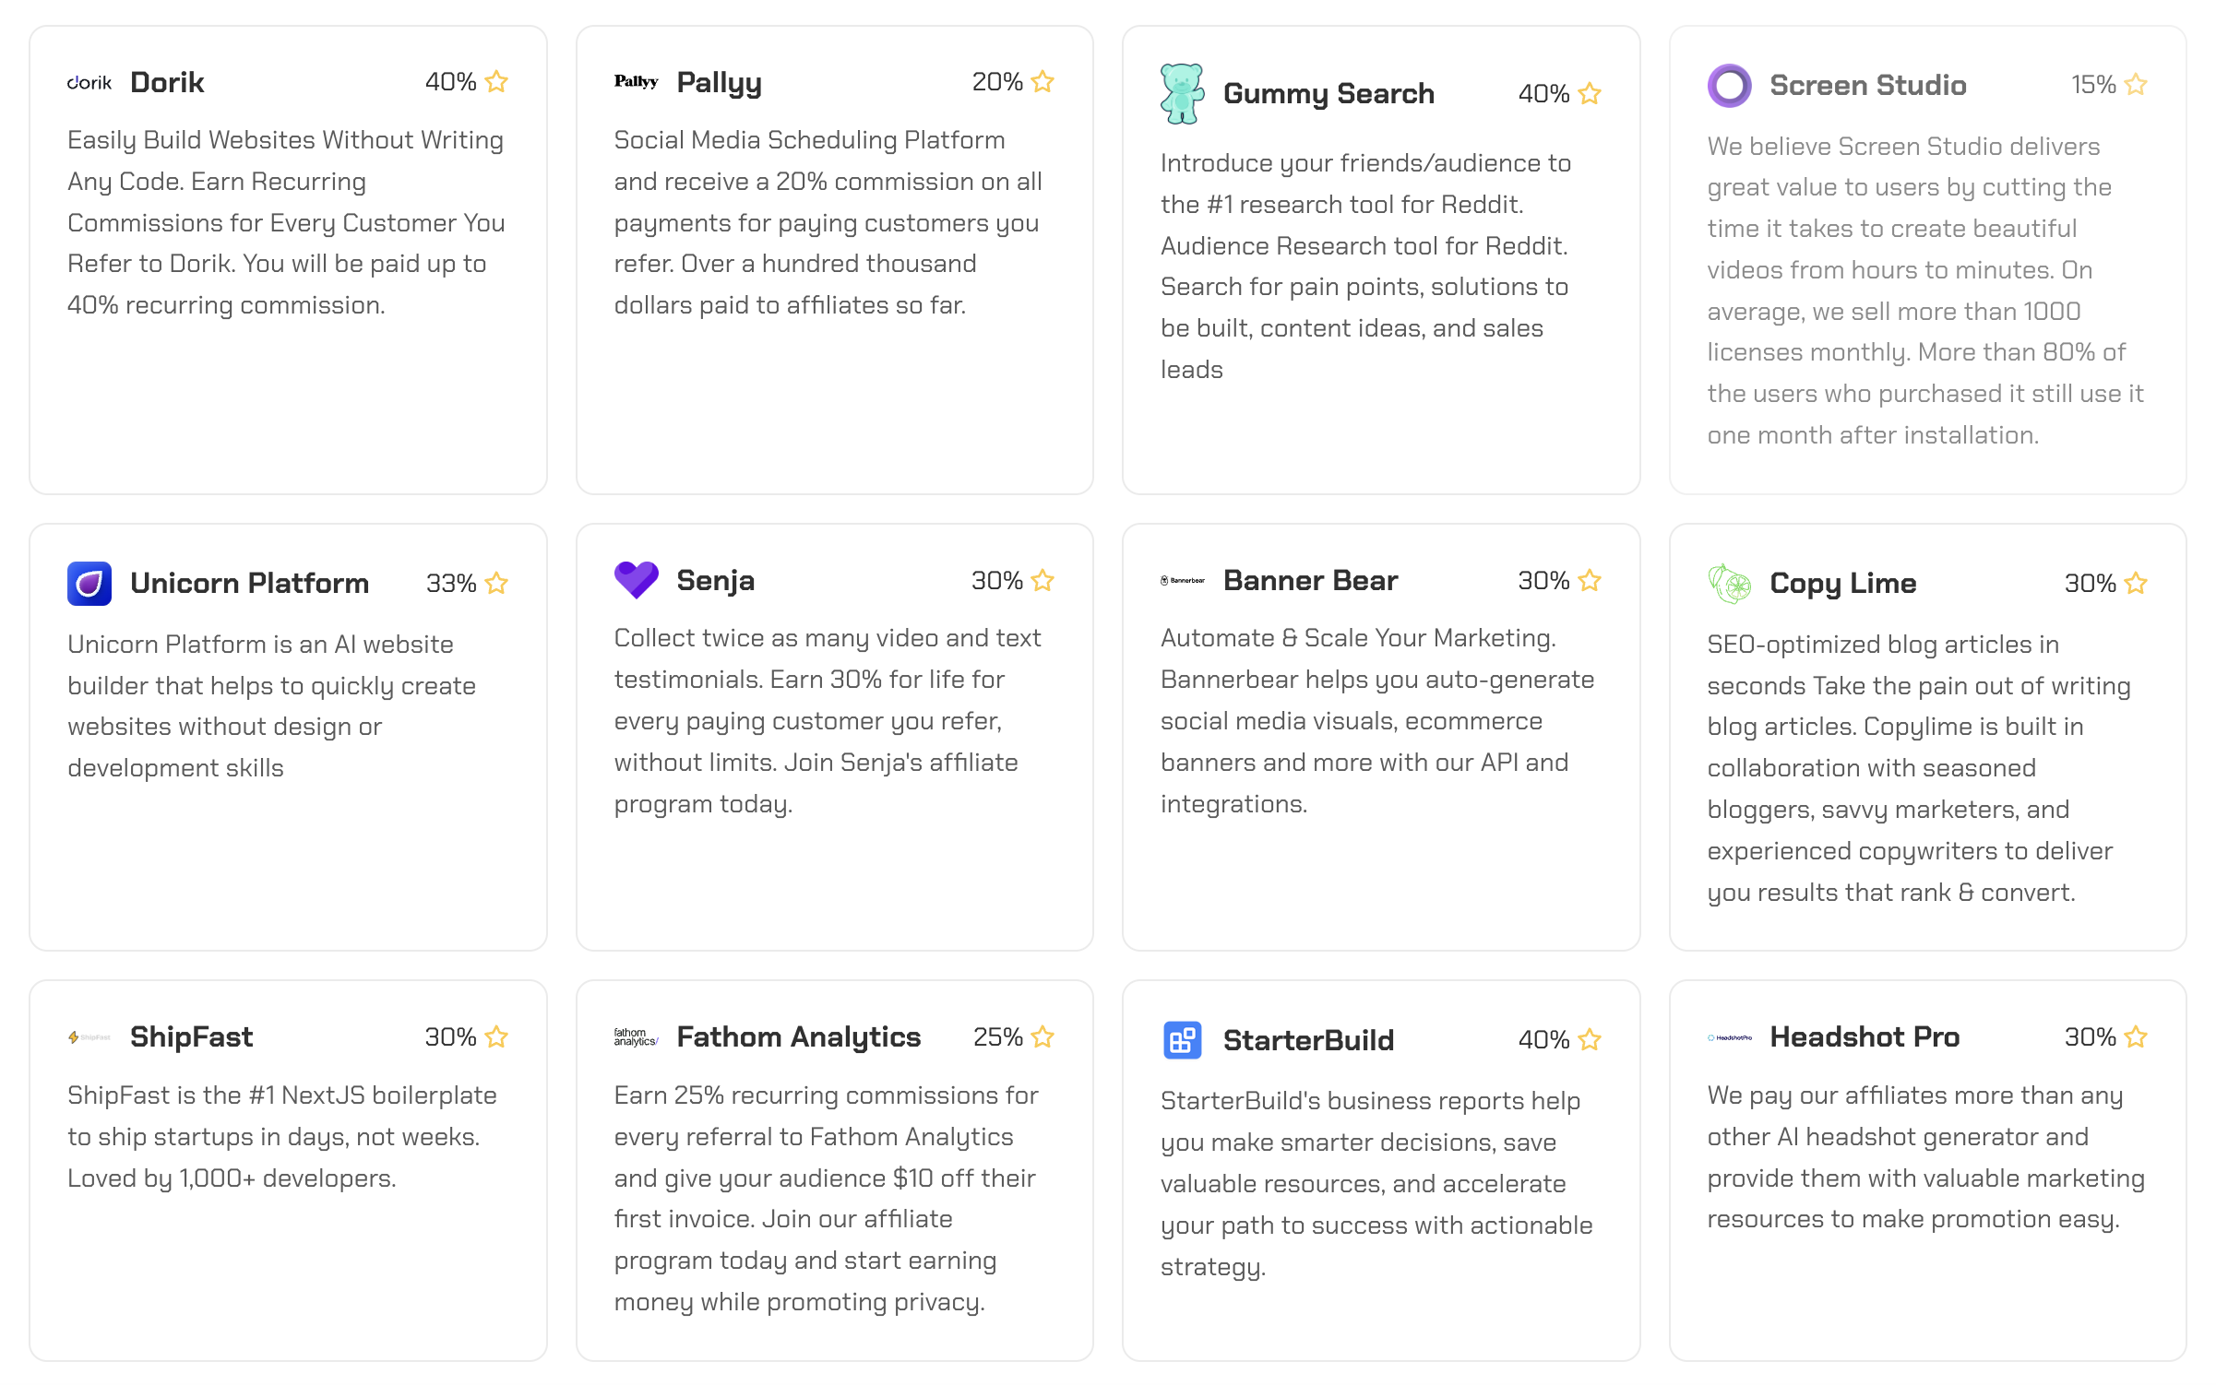
Task: Open the Screen Studio title link
Action: [1868, 85]
